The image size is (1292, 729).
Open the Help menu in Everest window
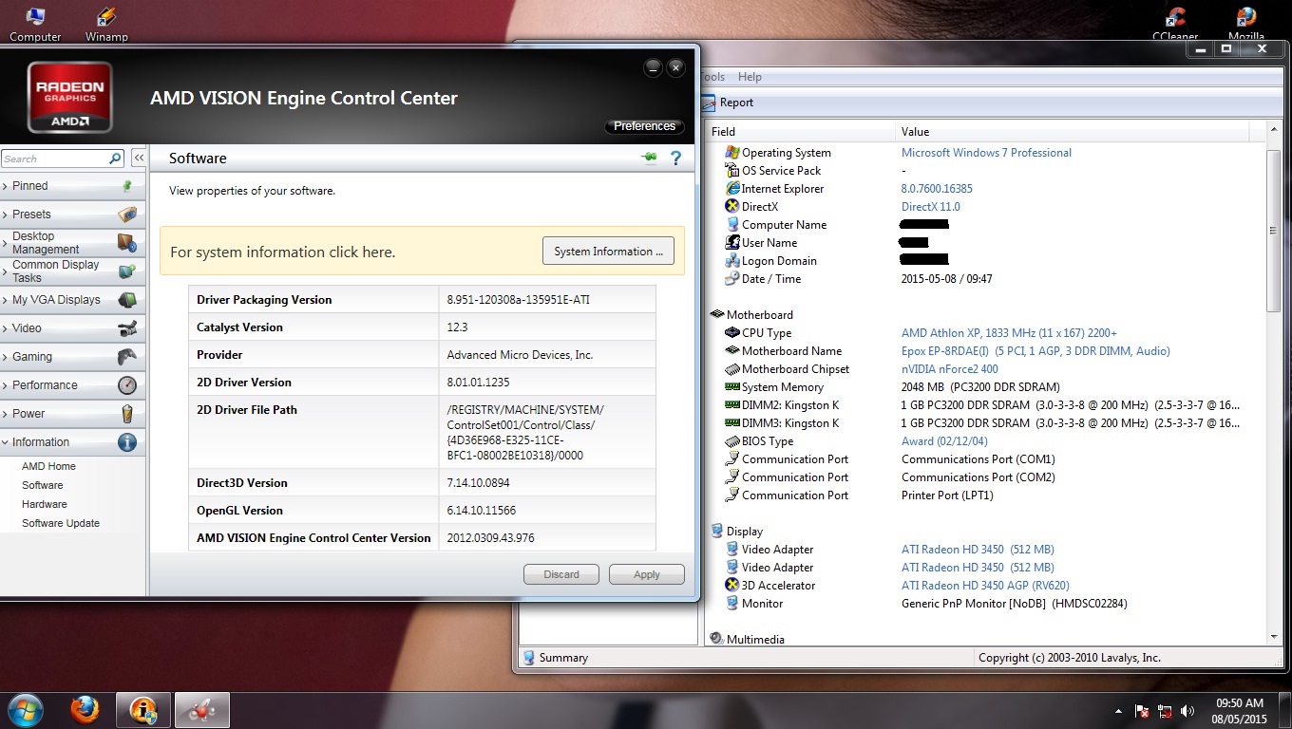750,77
